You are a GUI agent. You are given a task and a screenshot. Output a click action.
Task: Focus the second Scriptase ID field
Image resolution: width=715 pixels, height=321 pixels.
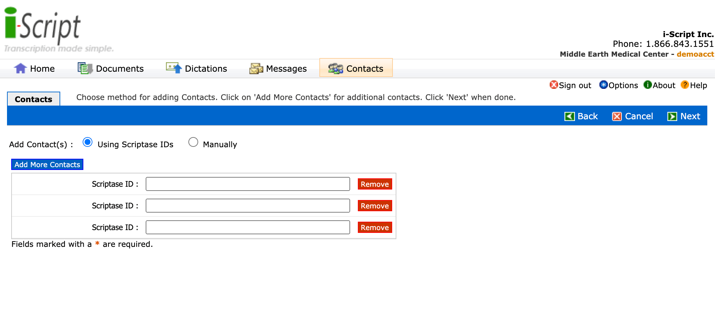click(x=248, y=206)
